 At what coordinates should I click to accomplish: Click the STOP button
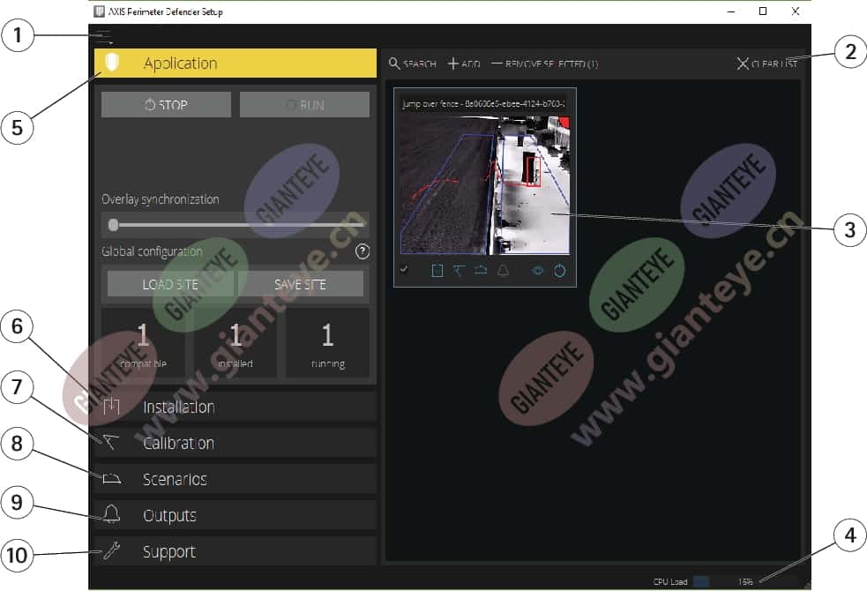tap(166, 104)
